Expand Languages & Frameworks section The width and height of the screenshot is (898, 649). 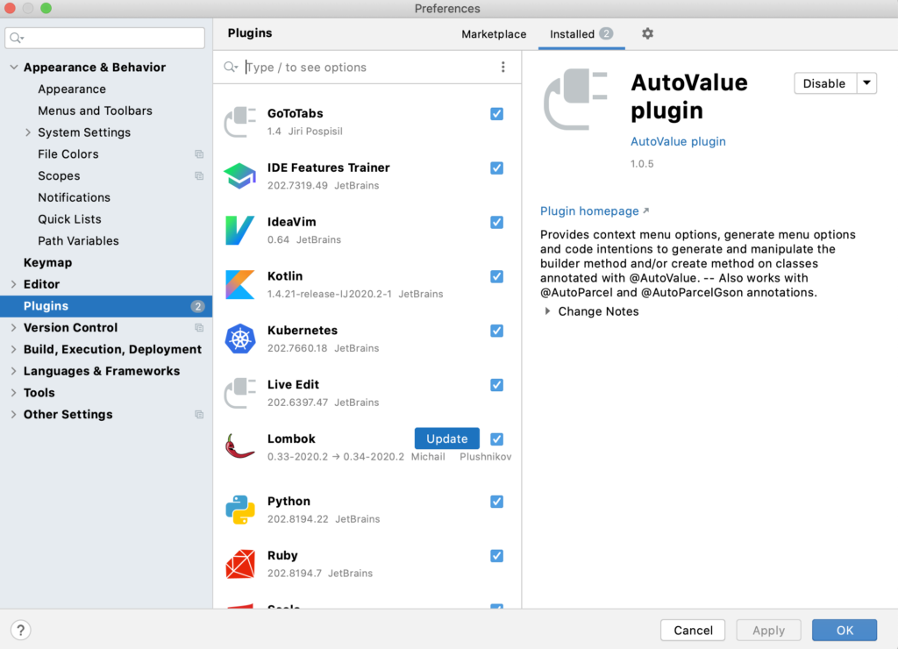pyautogui.click(x=14, y=371)
